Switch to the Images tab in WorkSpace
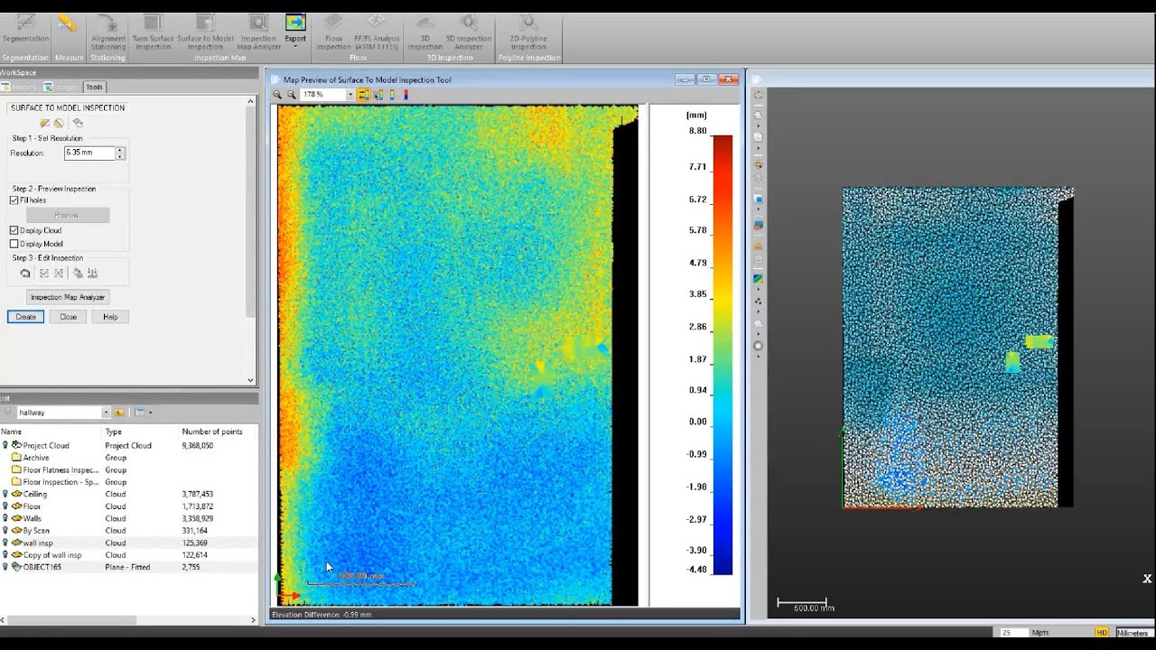Screen dimensions: 1156x650 (61, 87)
